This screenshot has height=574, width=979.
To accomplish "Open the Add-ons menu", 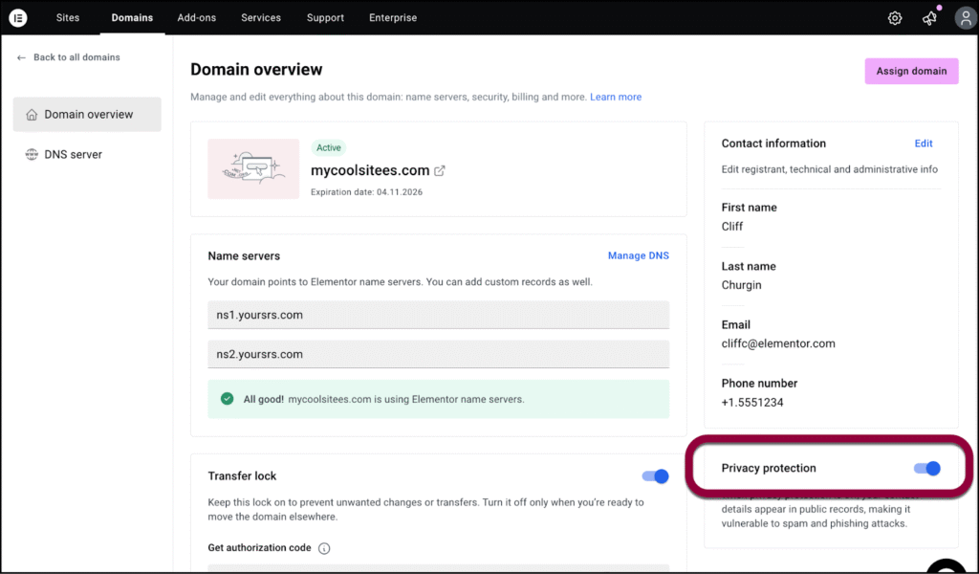I will (x=196, y=18).
